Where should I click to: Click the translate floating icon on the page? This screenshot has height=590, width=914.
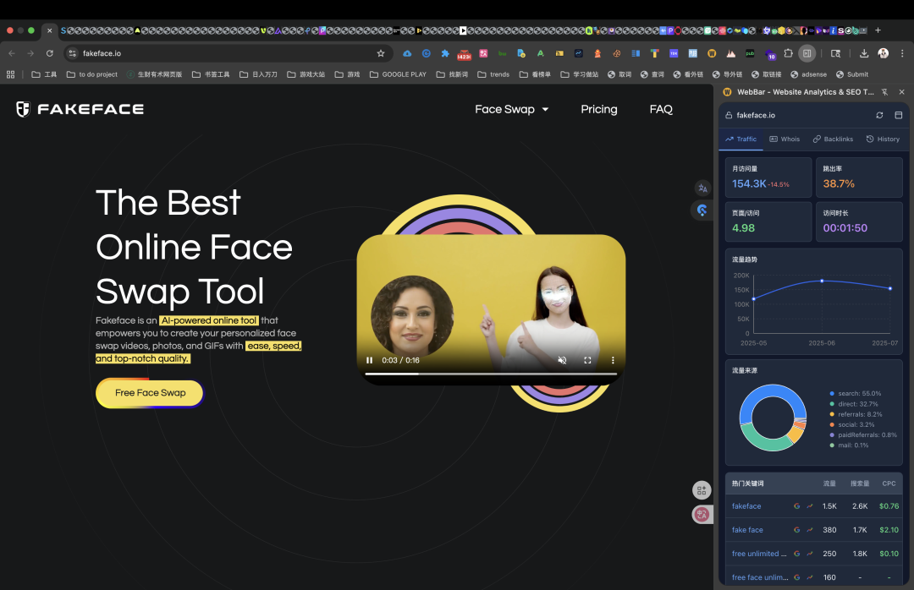tap(702, 188)
